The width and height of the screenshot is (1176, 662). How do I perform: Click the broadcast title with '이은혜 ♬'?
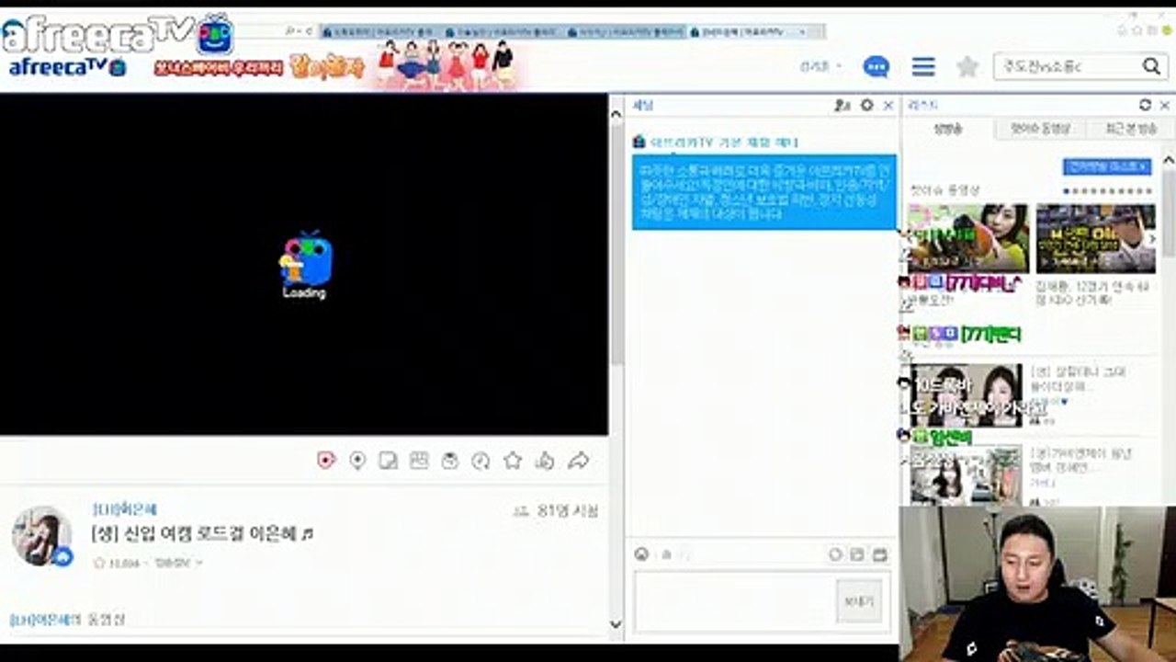pos(202,533)
